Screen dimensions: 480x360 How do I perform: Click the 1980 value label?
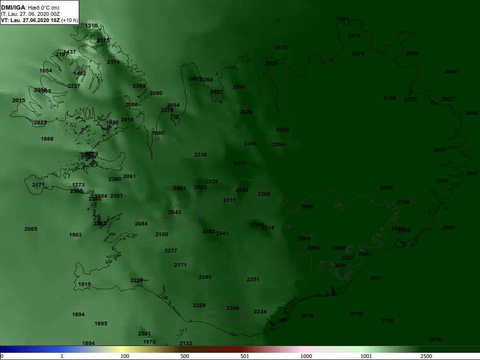pos(158,133)
